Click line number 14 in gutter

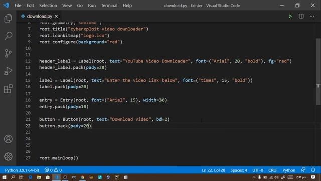pyautogui.click(x=28, y=74)
